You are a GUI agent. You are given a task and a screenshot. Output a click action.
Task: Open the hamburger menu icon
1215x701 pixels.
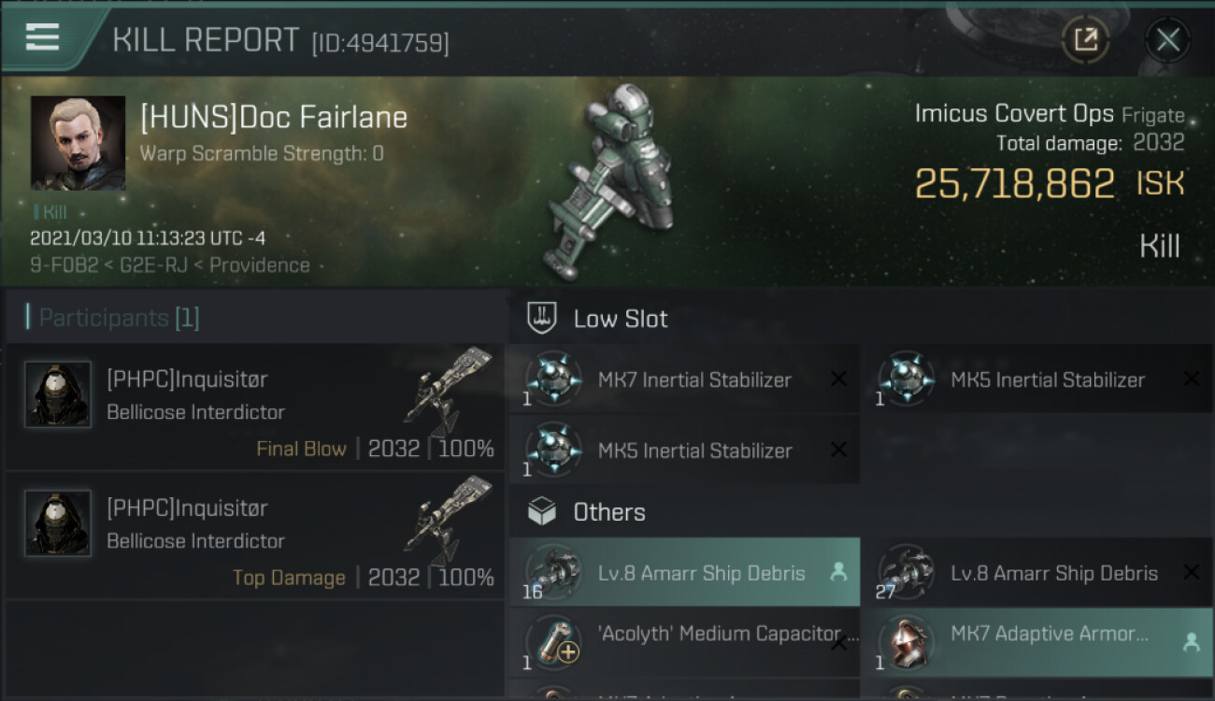(42, 37)
